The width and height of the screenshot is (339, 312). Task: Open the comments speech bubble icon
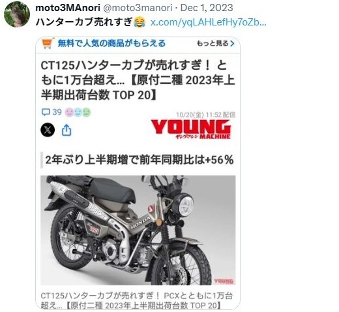(x=46, y=112)
